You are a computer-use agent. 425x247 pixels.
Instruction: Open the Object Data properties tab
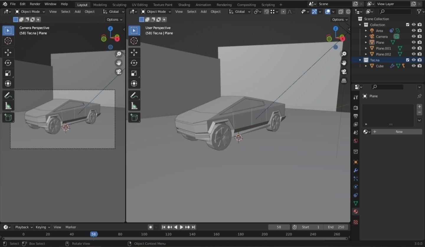tap(356, 203)
